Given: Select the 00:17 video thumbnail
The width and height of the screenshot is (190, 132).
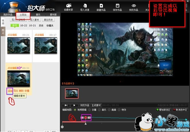Looking at the screenshot, I should pos(46,45).
